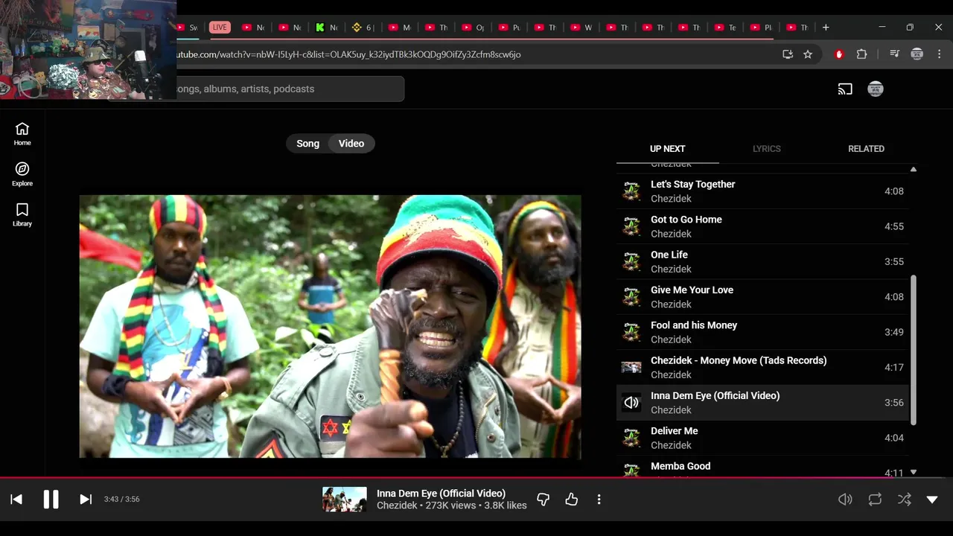Viewport: 953px width, 536px height.
Task: Play Give Me Your Love from queue
Action: tap(762, 297)
